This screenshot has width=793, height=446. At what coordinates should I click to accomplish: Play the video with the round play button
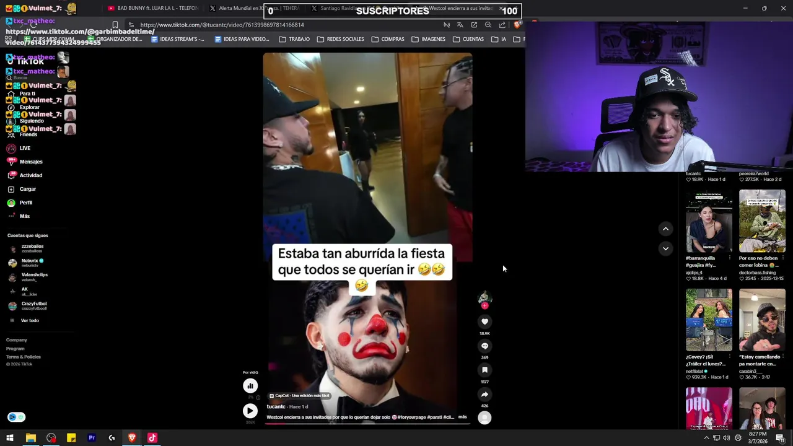pyautogui.click(x=250, y=411)
